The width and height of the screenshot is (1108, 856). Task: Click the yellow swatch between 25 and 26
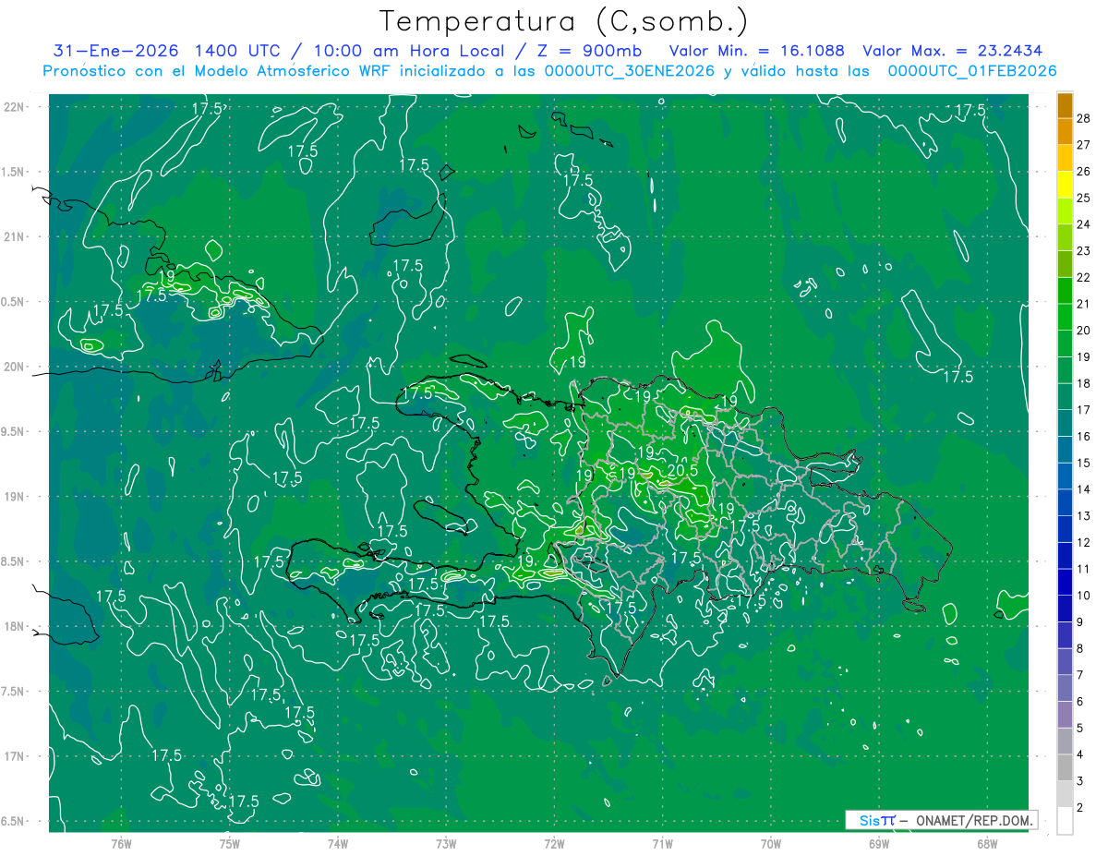[x=1065, y=186]
